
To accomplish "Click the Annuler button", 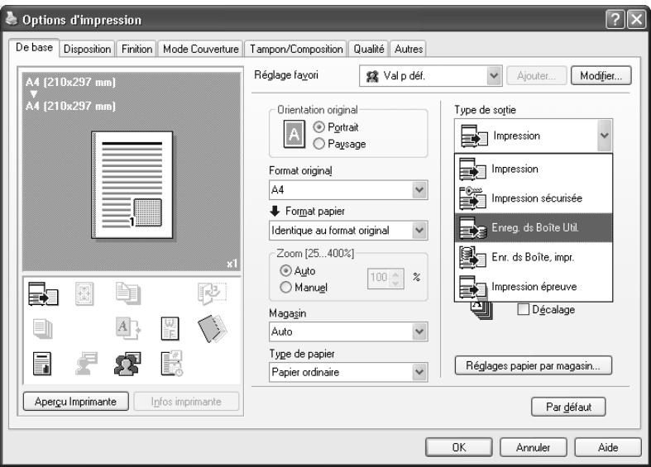I will 533,447.
